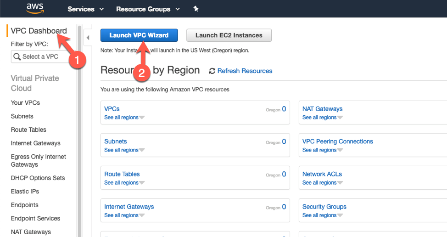447x237 pixels.
Task: Open the Route Tables resource card link
Action: [122, 174]
